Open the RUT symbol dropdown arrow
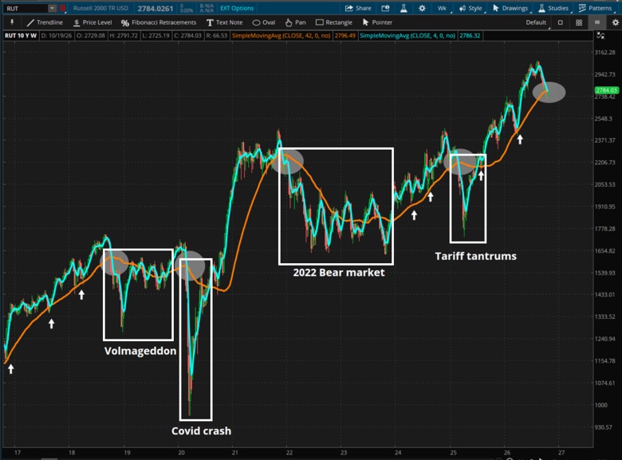The height and width of the screenshot is (460, 622). (x=52, y=8)
